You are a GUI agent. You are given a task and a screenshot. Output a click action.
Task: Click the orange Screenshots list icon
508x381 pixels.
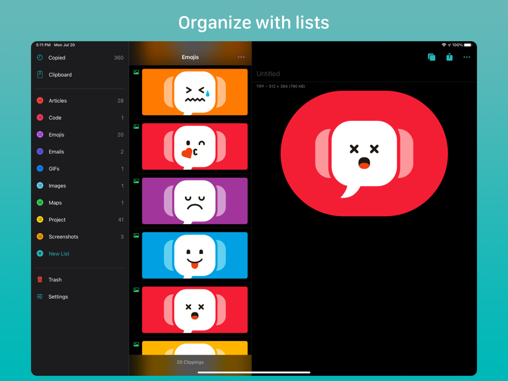tap(40, 237)
